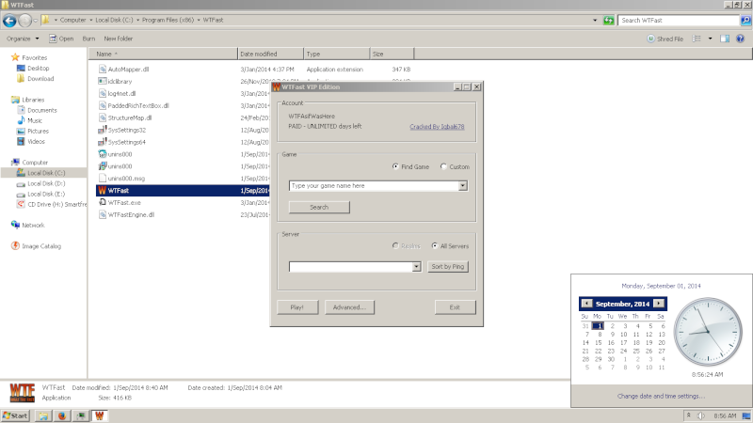
Task: Go to previous month in calendar
Action: pos(586,303)
